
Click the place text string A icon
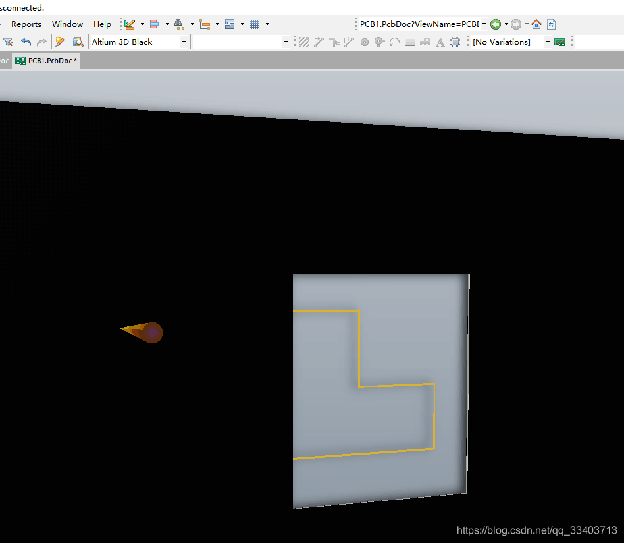tap(440, 42)
